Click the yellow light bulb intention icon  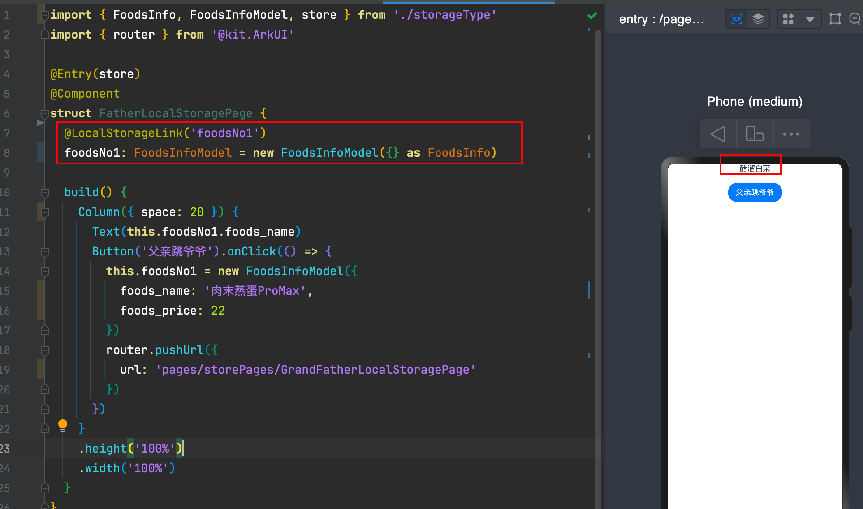63,425
